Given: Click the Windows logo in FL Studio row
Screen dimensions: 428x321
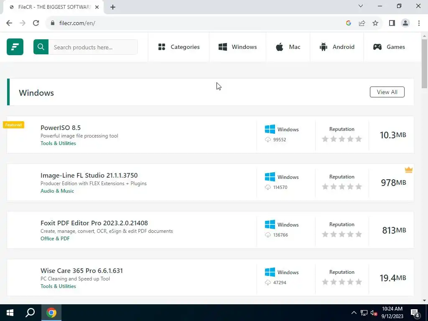Looking at the screenshot, I should (x=270, y=177).
